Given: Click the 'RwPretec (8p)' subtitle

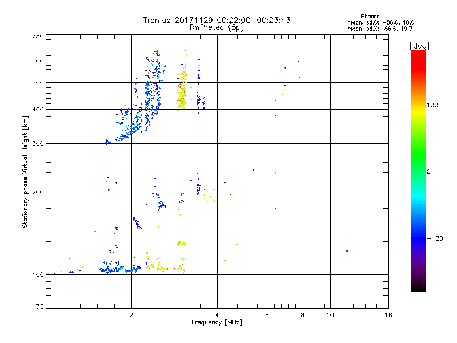Looking at the screenshot, I should (217, 27).
